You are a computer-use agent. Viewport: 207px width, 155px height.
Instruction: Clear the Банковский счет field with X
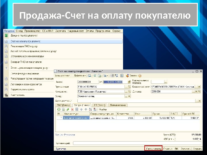pyautogui.click(x=199, y=87)
